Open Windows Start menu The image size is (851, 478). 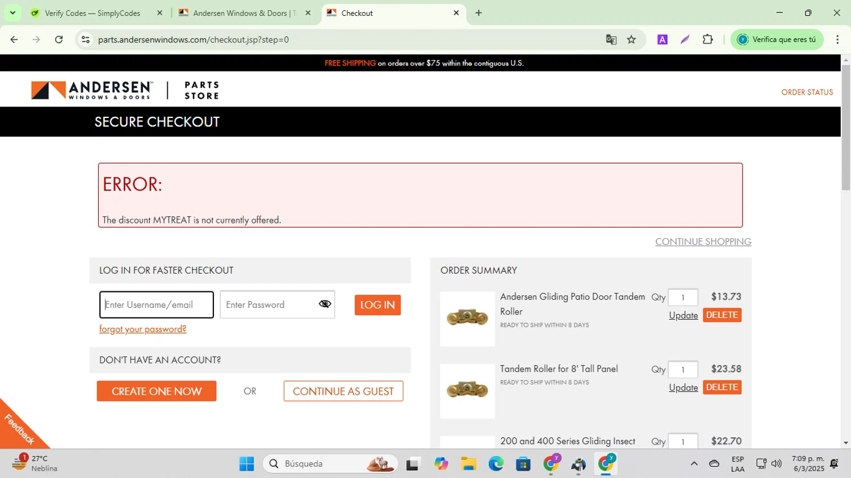coord(246,464)
